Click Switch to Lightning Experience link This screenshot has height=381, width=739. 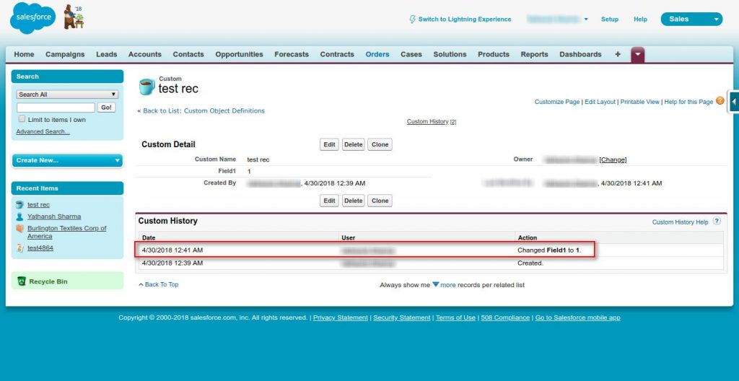(x=465, y=19)
